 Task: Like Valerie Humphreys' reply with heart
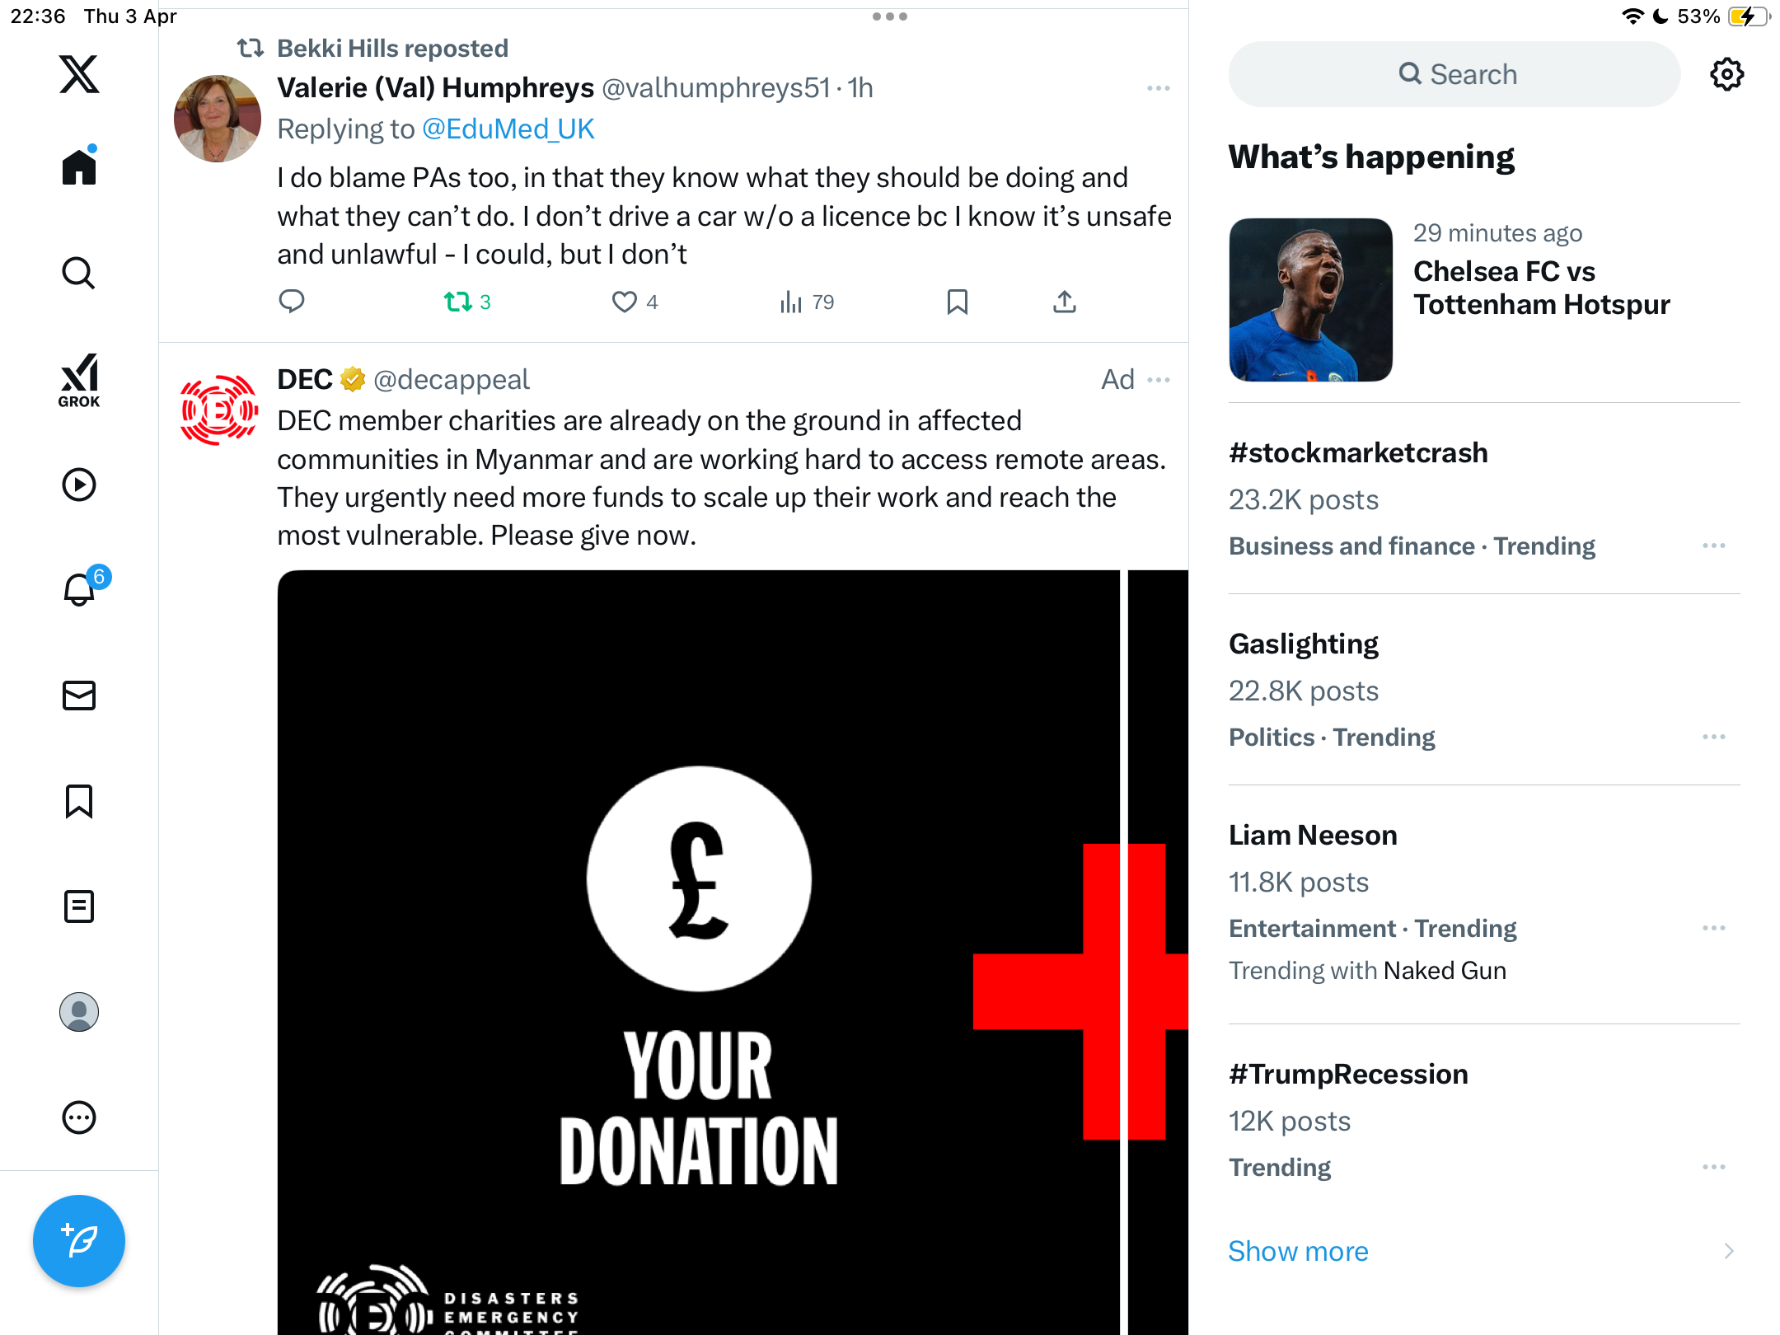[635, 302]
